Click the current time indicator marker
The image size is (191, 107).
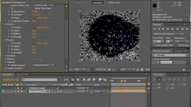tap(121, 81)
